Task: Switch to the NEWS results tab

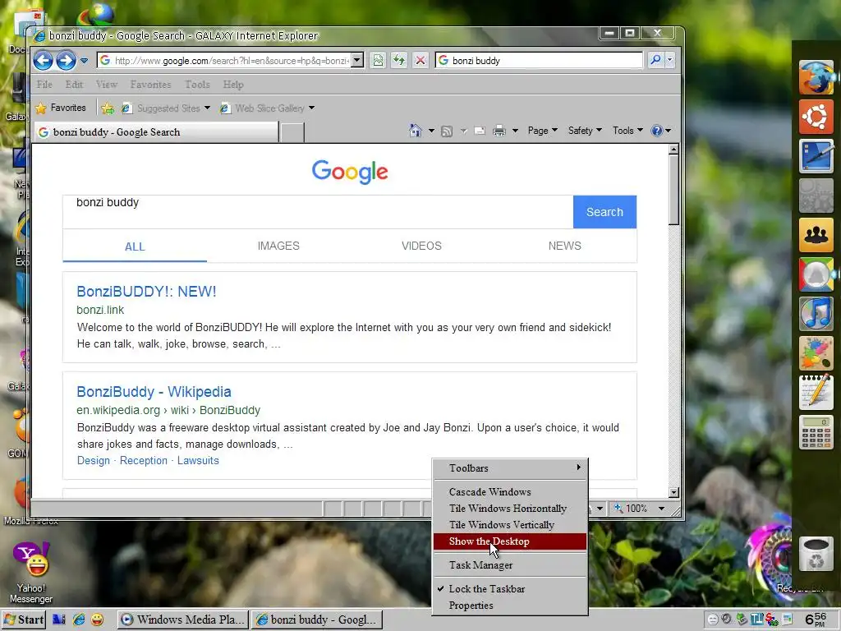Action: click(x=565, y=246)
